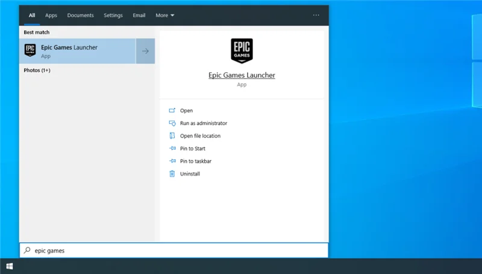The height and width of the screenshot is (274, 482).
Task: Choose the Open action
Action: coord(186,110)
